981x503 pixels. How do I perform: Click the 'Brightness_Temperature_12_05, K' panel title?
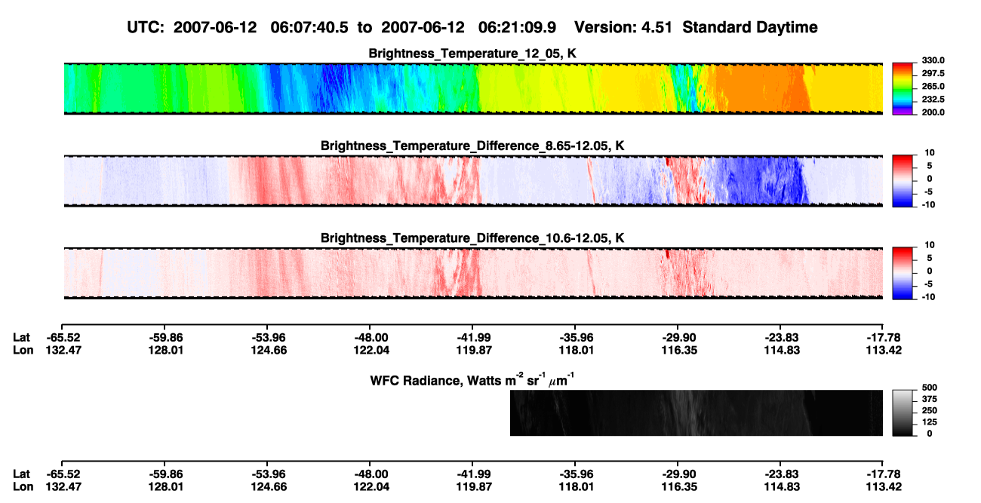473,54
